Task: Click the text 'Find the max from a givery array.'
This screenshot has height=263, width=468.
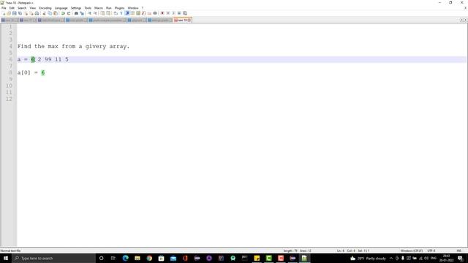Action: click(x=73, y=46)
